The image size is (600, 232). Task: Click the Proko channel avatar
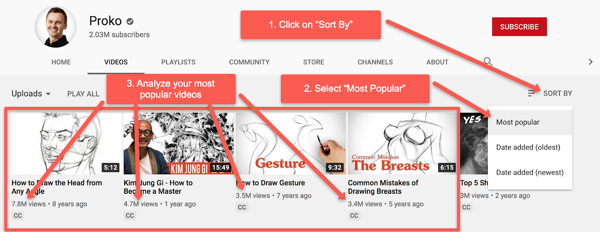pos(55,27)
